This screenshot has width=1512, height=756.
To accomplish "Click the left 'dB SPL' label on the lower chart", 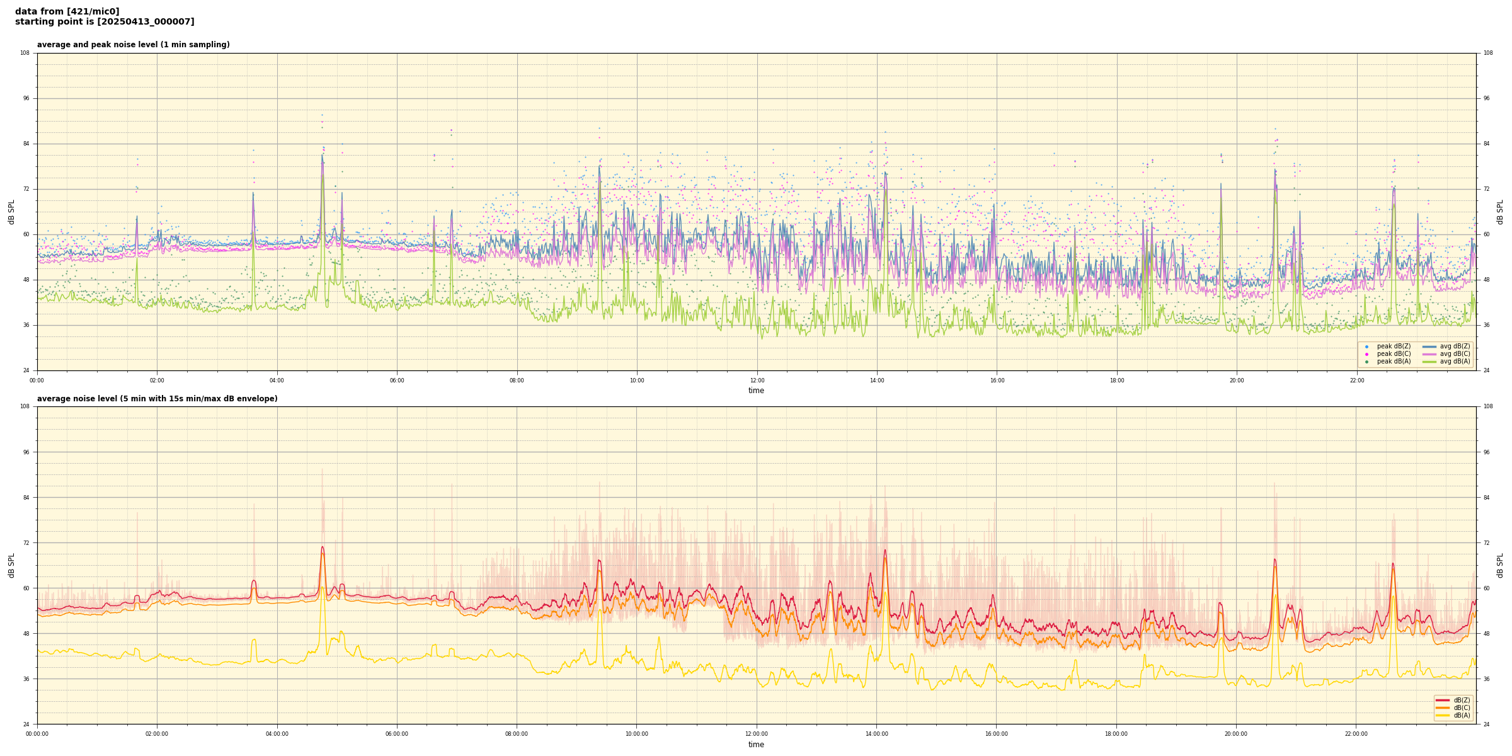I will click(x=11, y=565).
